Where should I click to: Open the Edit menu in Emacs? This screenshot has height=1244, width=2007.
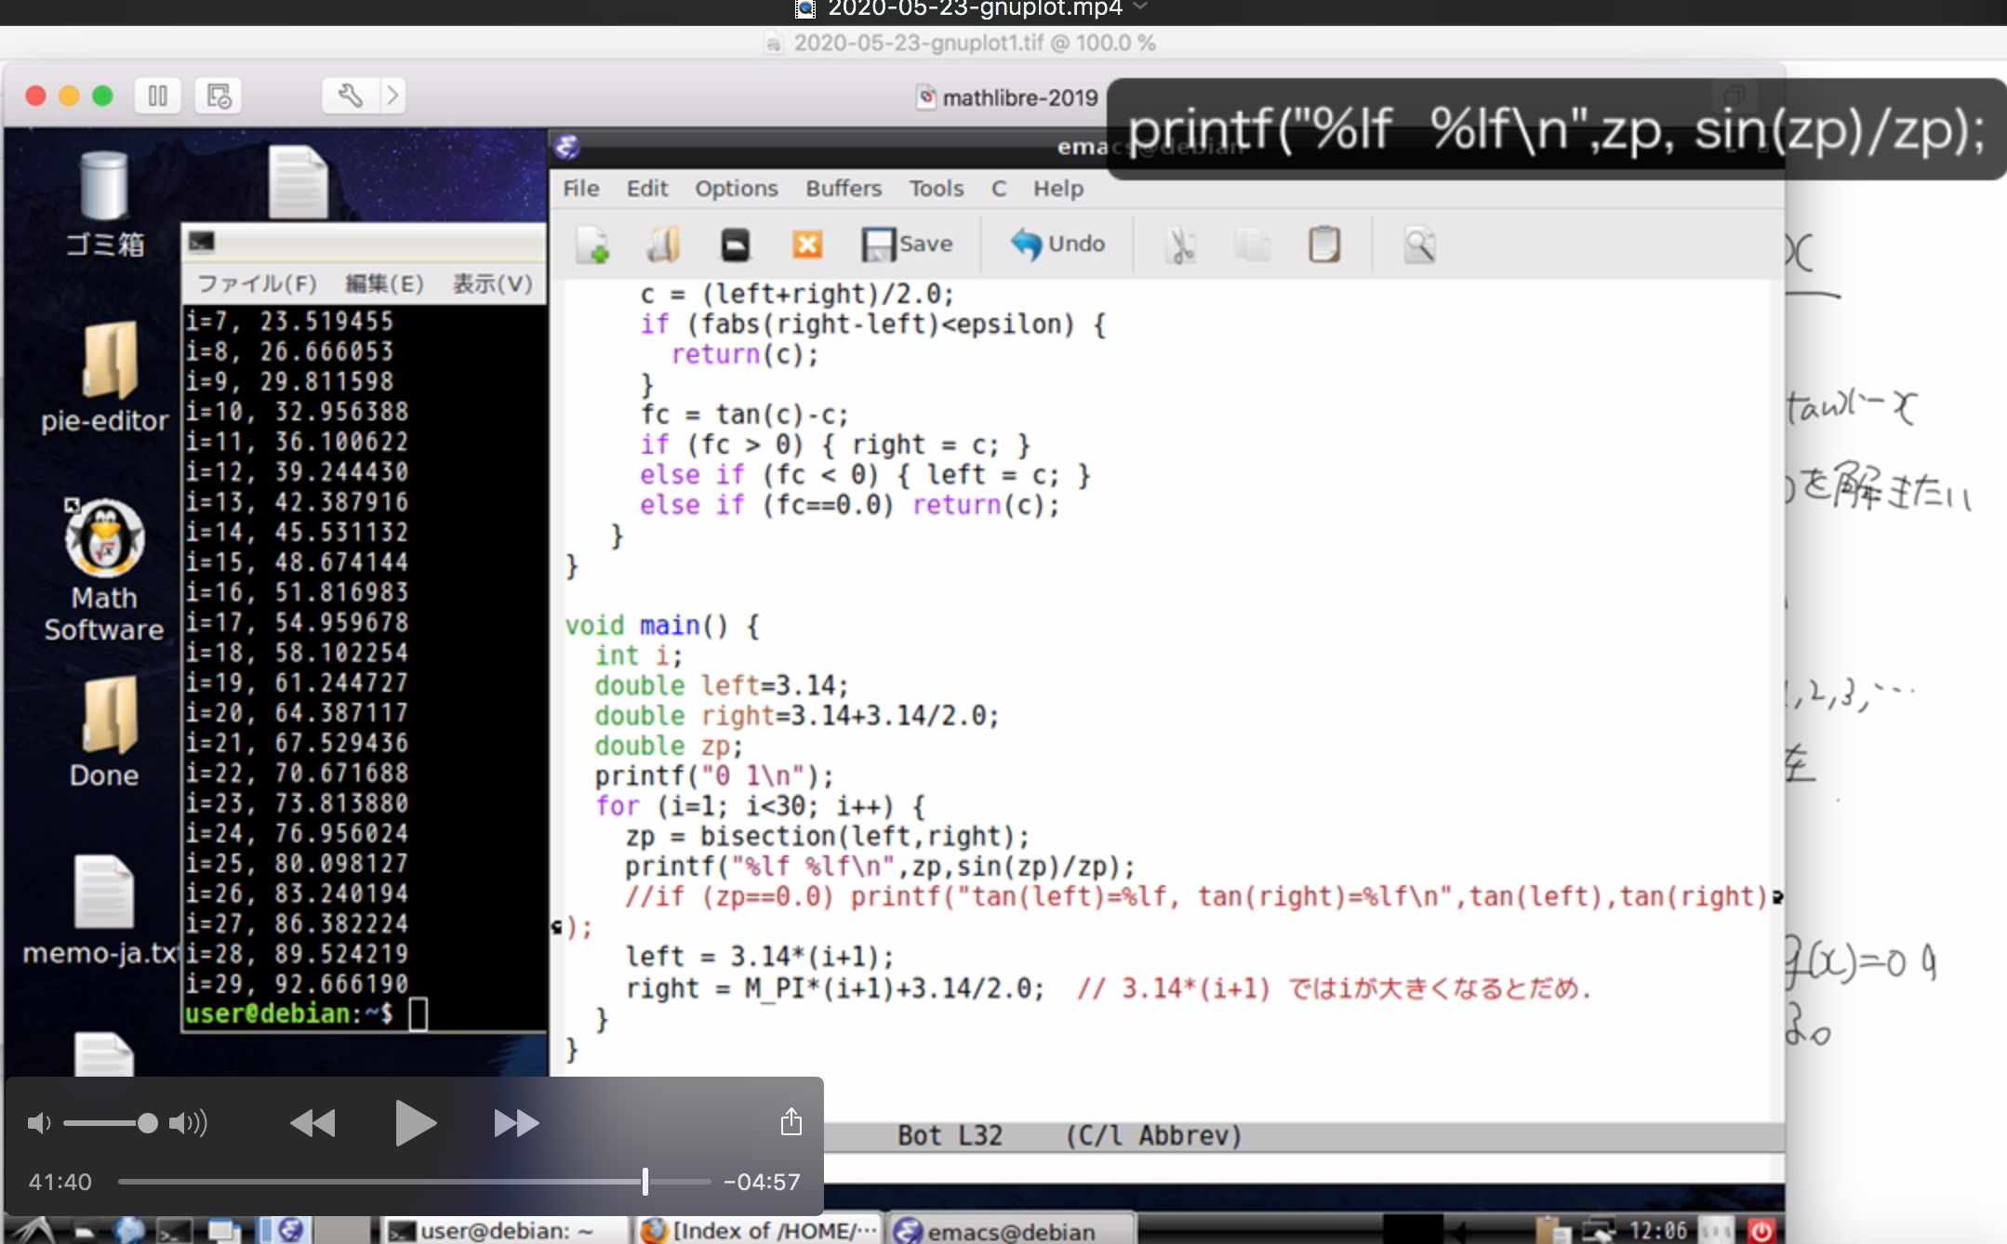point(647,189)
